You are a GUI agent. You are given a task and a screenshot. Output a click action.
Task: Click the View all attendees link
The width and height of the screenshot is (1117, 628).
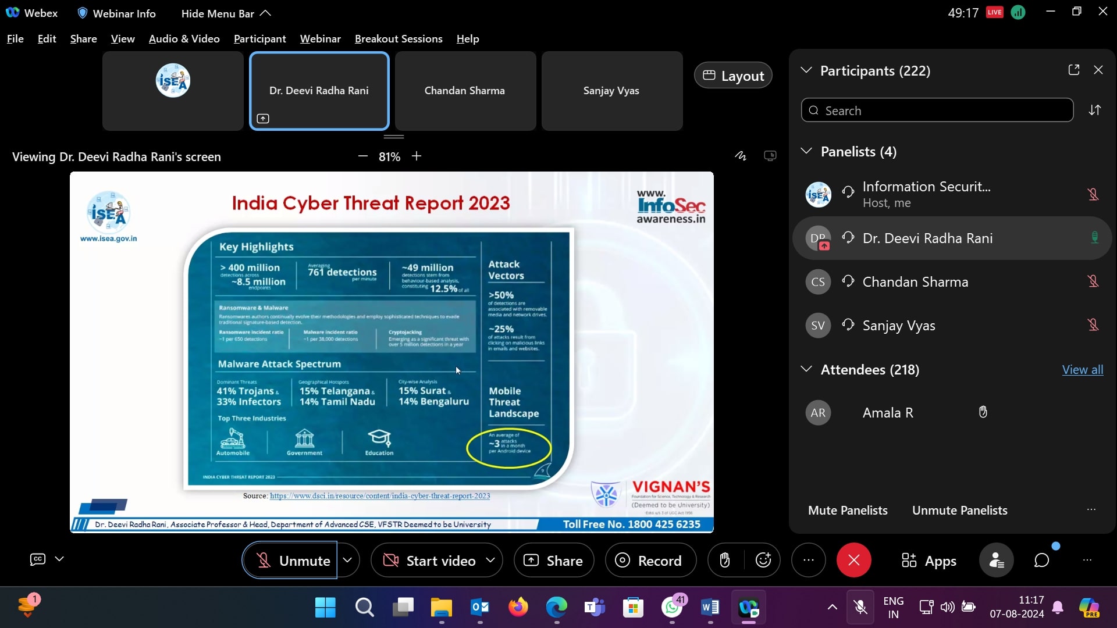[1082, 370]
